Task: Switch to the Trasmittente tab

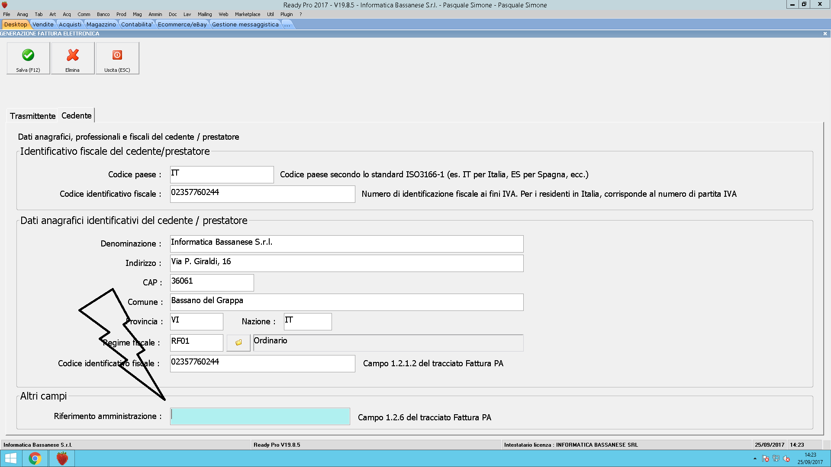Action: pyautogui.click(x=32, y=116)
